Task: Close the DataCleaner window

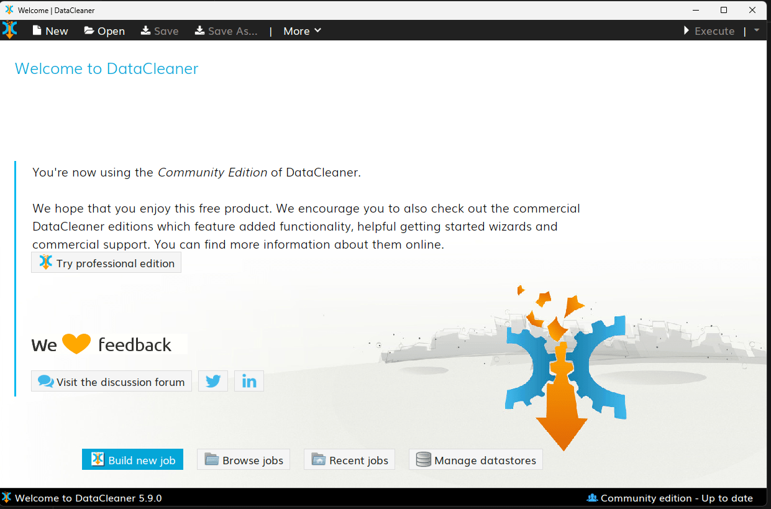Action: point(753,10)
